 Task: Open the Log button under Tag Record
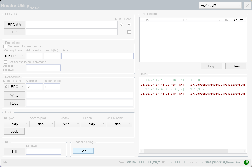(211, 66)
